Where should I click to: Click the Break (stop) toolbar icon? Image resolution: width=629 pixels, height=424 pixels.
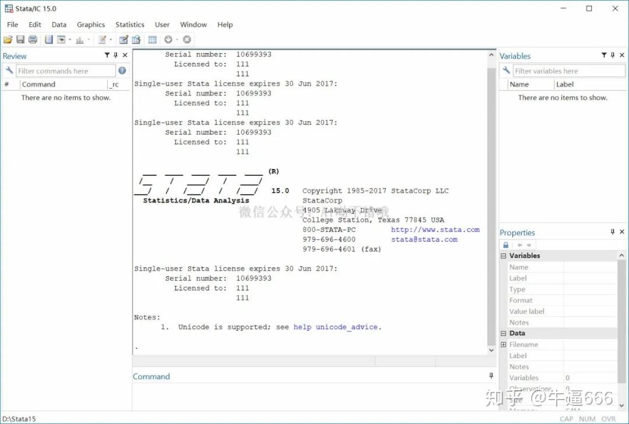tap(186, 39)
